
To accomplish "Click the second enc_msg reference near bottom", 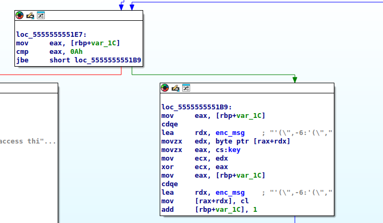I will pos(230,193).
